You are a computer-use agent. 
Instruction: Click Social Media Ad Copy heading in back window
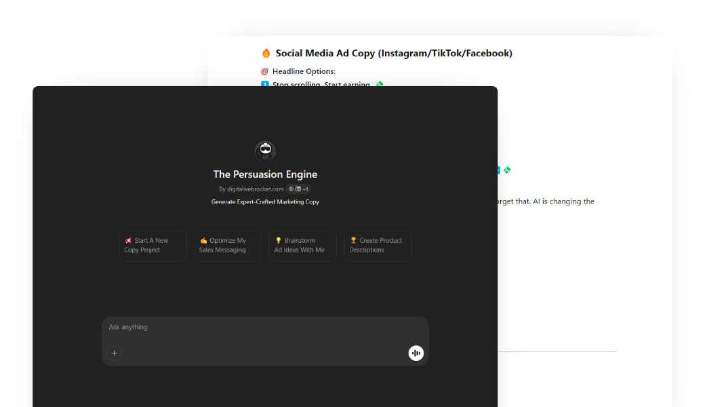(x=394, y=53)
